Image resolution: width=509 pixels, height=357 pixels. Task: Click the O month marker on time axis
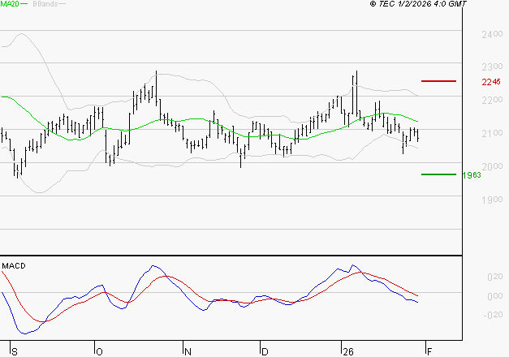(x=99, y=352)
